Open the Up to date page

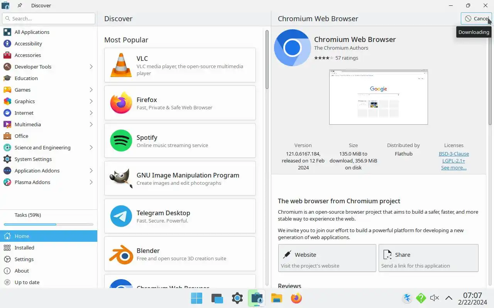point(49,282)
